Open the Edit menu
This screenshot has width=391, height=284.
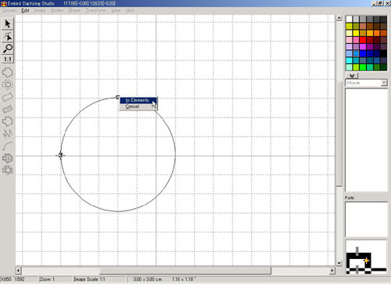coord(25,11)
